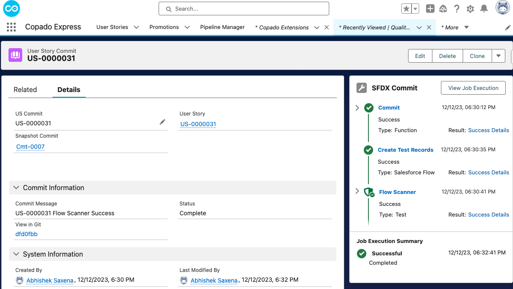Open the Pipeline Manager tab
The width and height of the screenshot is (513, 289).
click(x=223, y=27)
